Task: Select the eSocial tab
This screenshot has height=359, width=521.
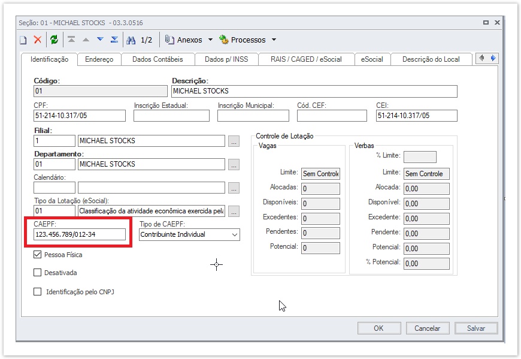Action: tap(372, 59)
